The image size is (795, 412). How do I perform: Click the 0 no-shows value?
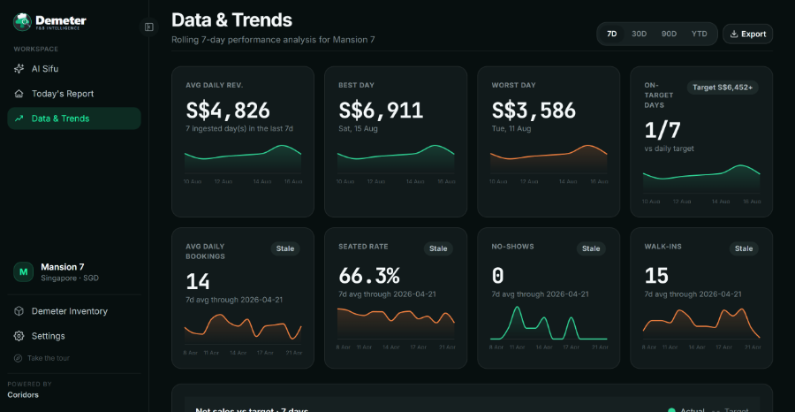pyautogui.click(x=497, y=276)
